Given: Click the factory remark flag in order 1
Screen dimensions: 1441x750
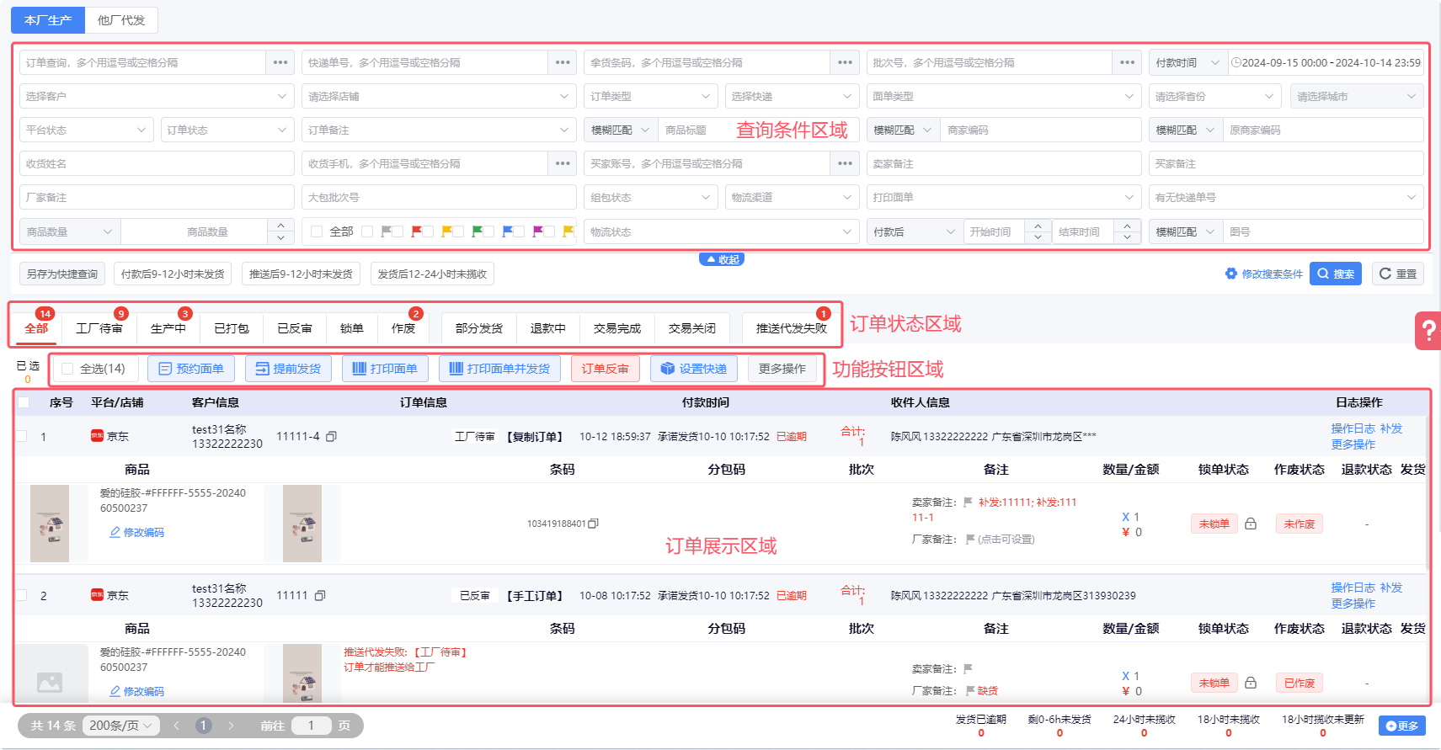Looking at the screenshot, I should (970, 539).
